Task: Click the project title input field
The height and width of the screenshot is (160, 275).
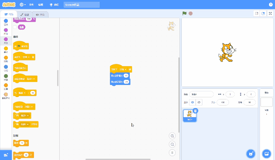Action: click(82, 5)
